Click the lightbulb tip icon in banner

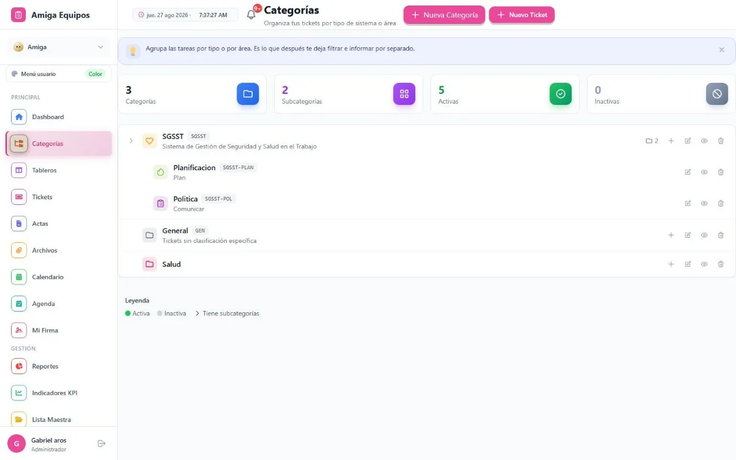(133, 51)
